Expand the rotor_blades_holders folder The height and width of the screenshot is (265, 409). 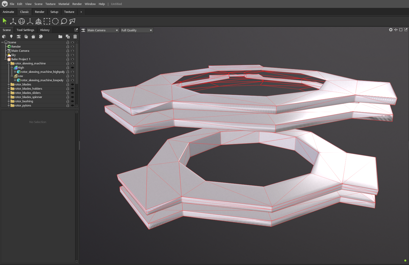point(9,89)
